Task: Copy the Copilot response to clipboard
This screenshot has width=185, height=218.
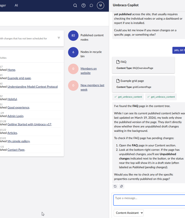Action: click(122, 186)
